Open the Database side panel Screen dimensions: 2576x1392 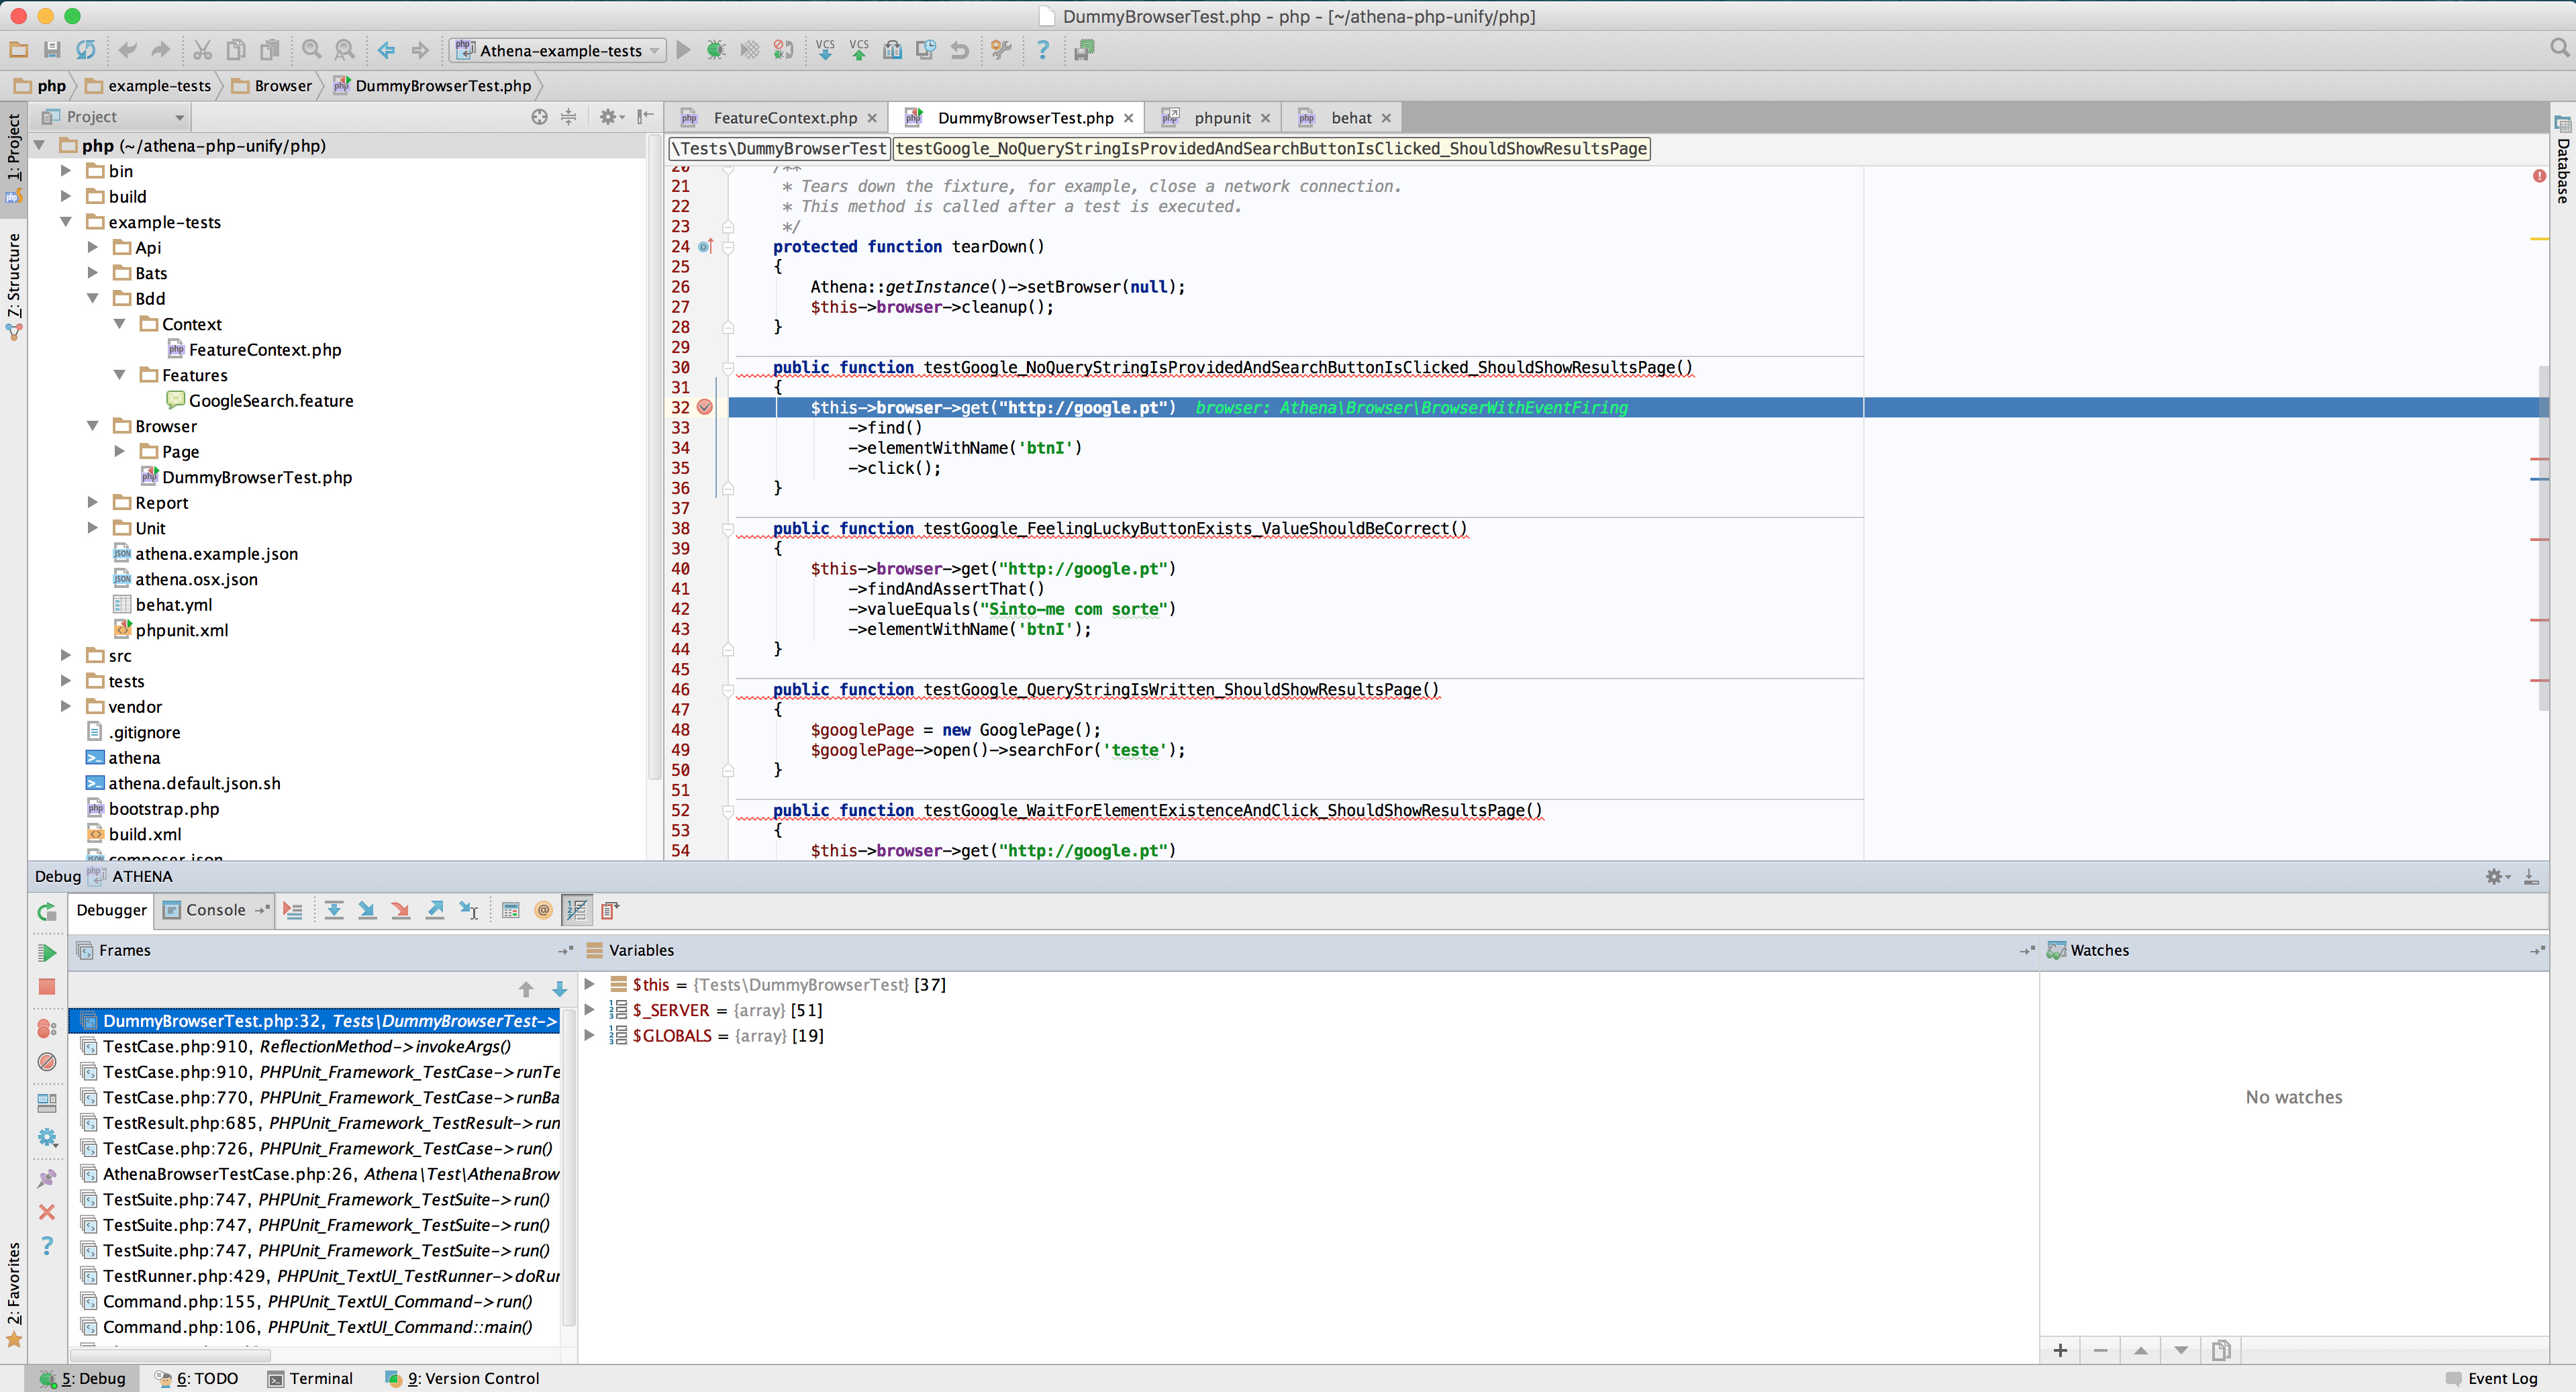[2563, 160]
